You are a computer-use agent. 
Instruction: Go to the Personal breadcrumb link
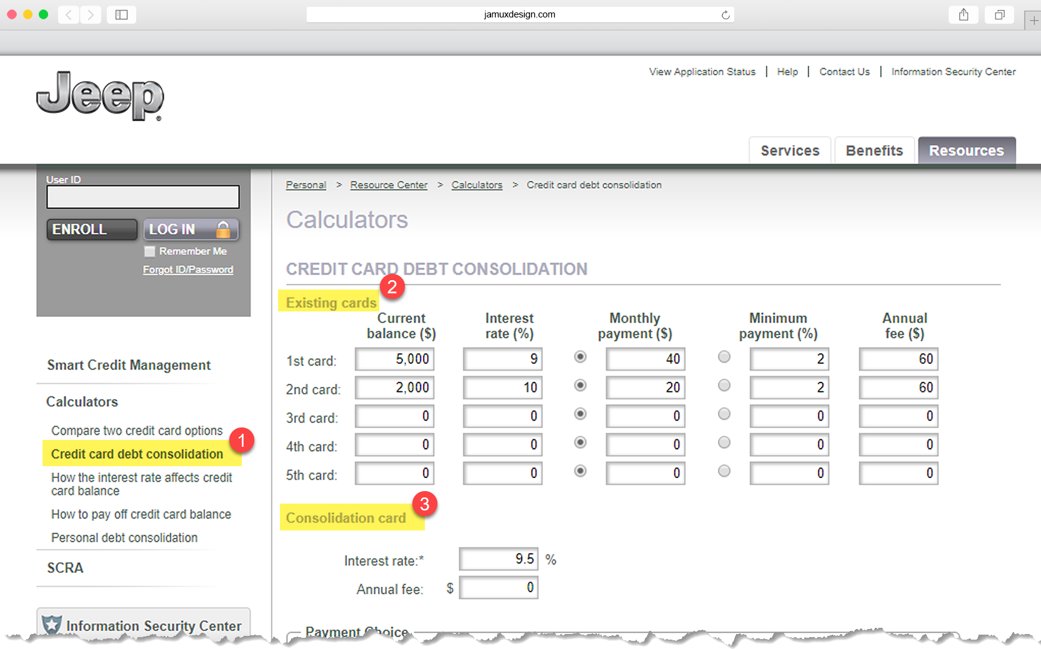point(306,185)
